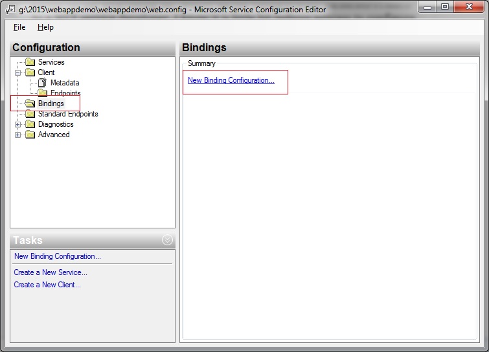Screen dimensions: 489x352
Task: Click the Endpoints folder icon
Action: tap(42, 93)
